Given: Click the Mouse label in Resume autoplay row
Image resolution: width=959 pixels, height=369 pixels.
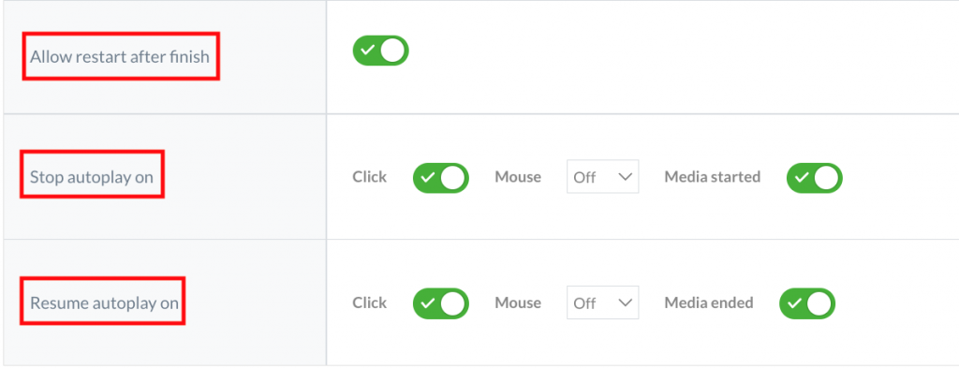Looking at the screenshot, I should tap(518, 303).
